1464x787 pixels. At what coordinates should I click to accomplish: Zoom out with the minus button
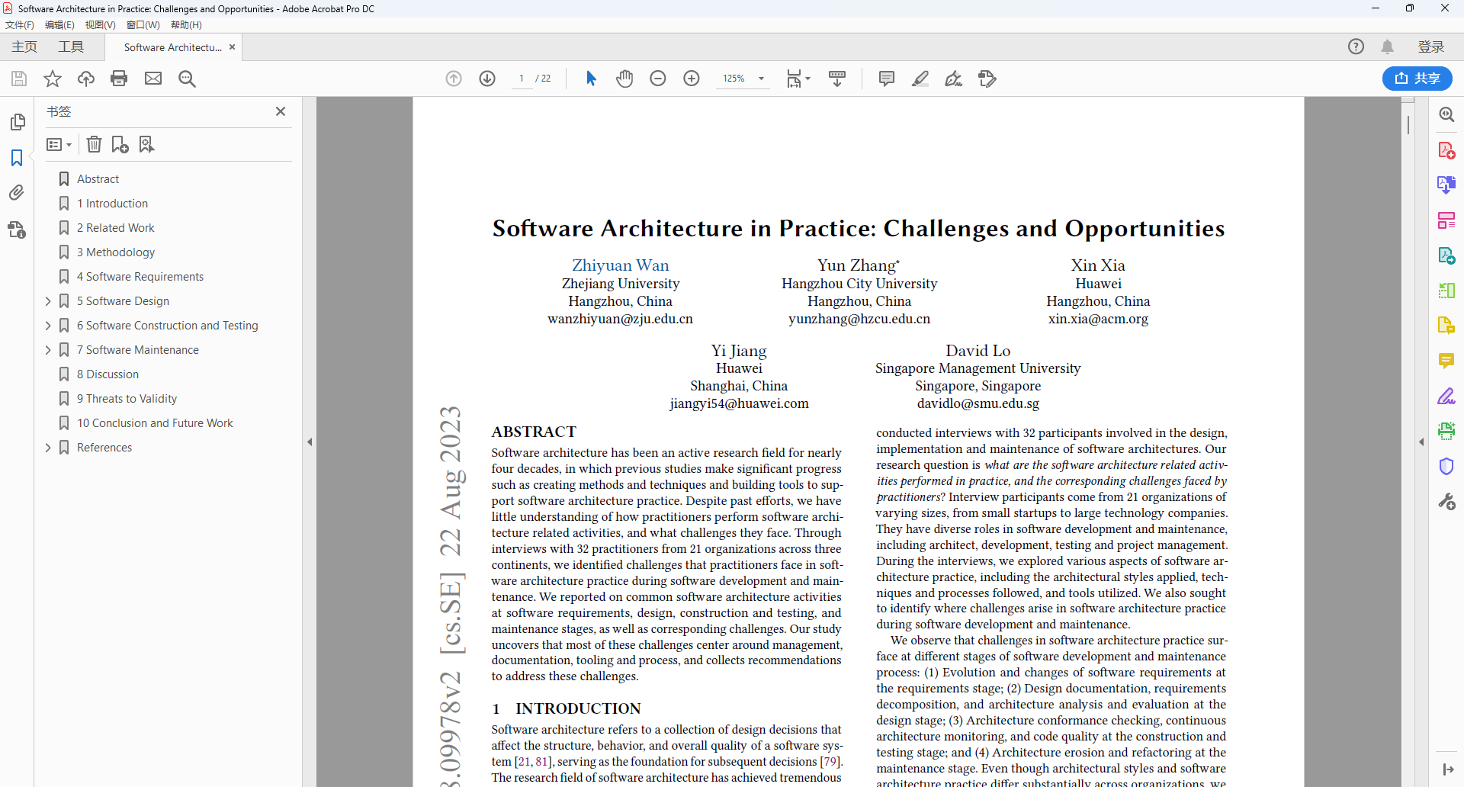click(658, 79)
